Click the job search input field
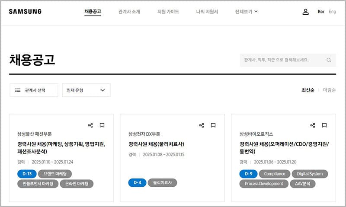This screenshot has height=207, width=346. coord(282,60)
